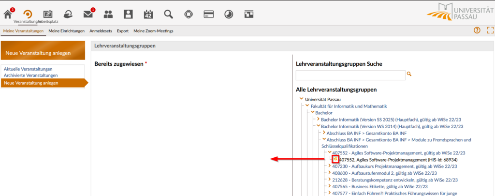Click the Bachelor tree link
Image resolution: width=495 pixels, height=196 pixels.
tap(324, 113)
